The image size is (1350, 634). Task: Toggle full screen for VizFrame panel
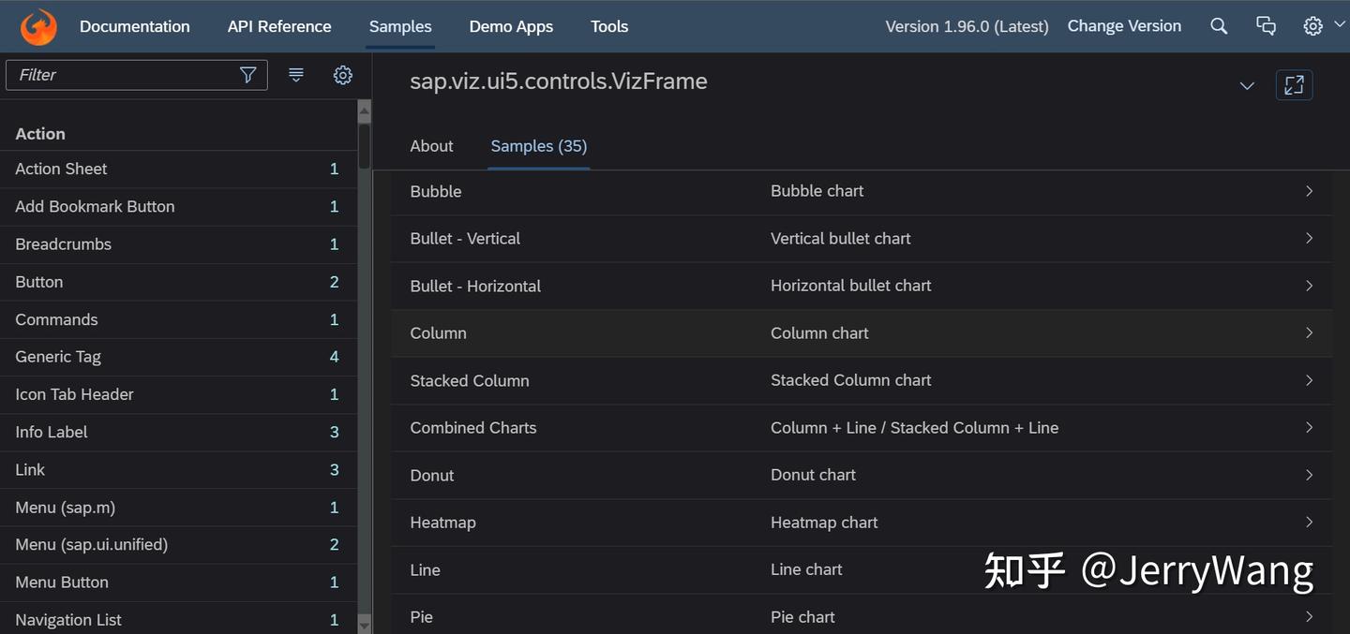click(x=1294, y=85)
